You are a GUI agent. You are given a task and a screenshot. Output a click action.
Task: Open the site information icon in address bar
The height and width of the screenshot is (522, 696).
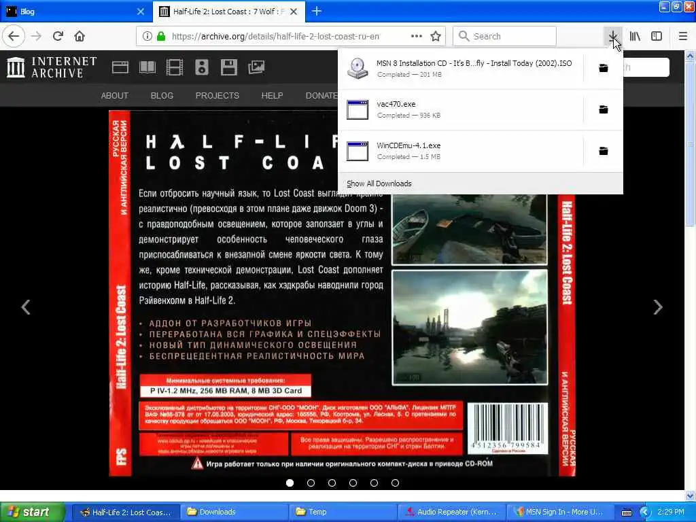click(147, 36)
